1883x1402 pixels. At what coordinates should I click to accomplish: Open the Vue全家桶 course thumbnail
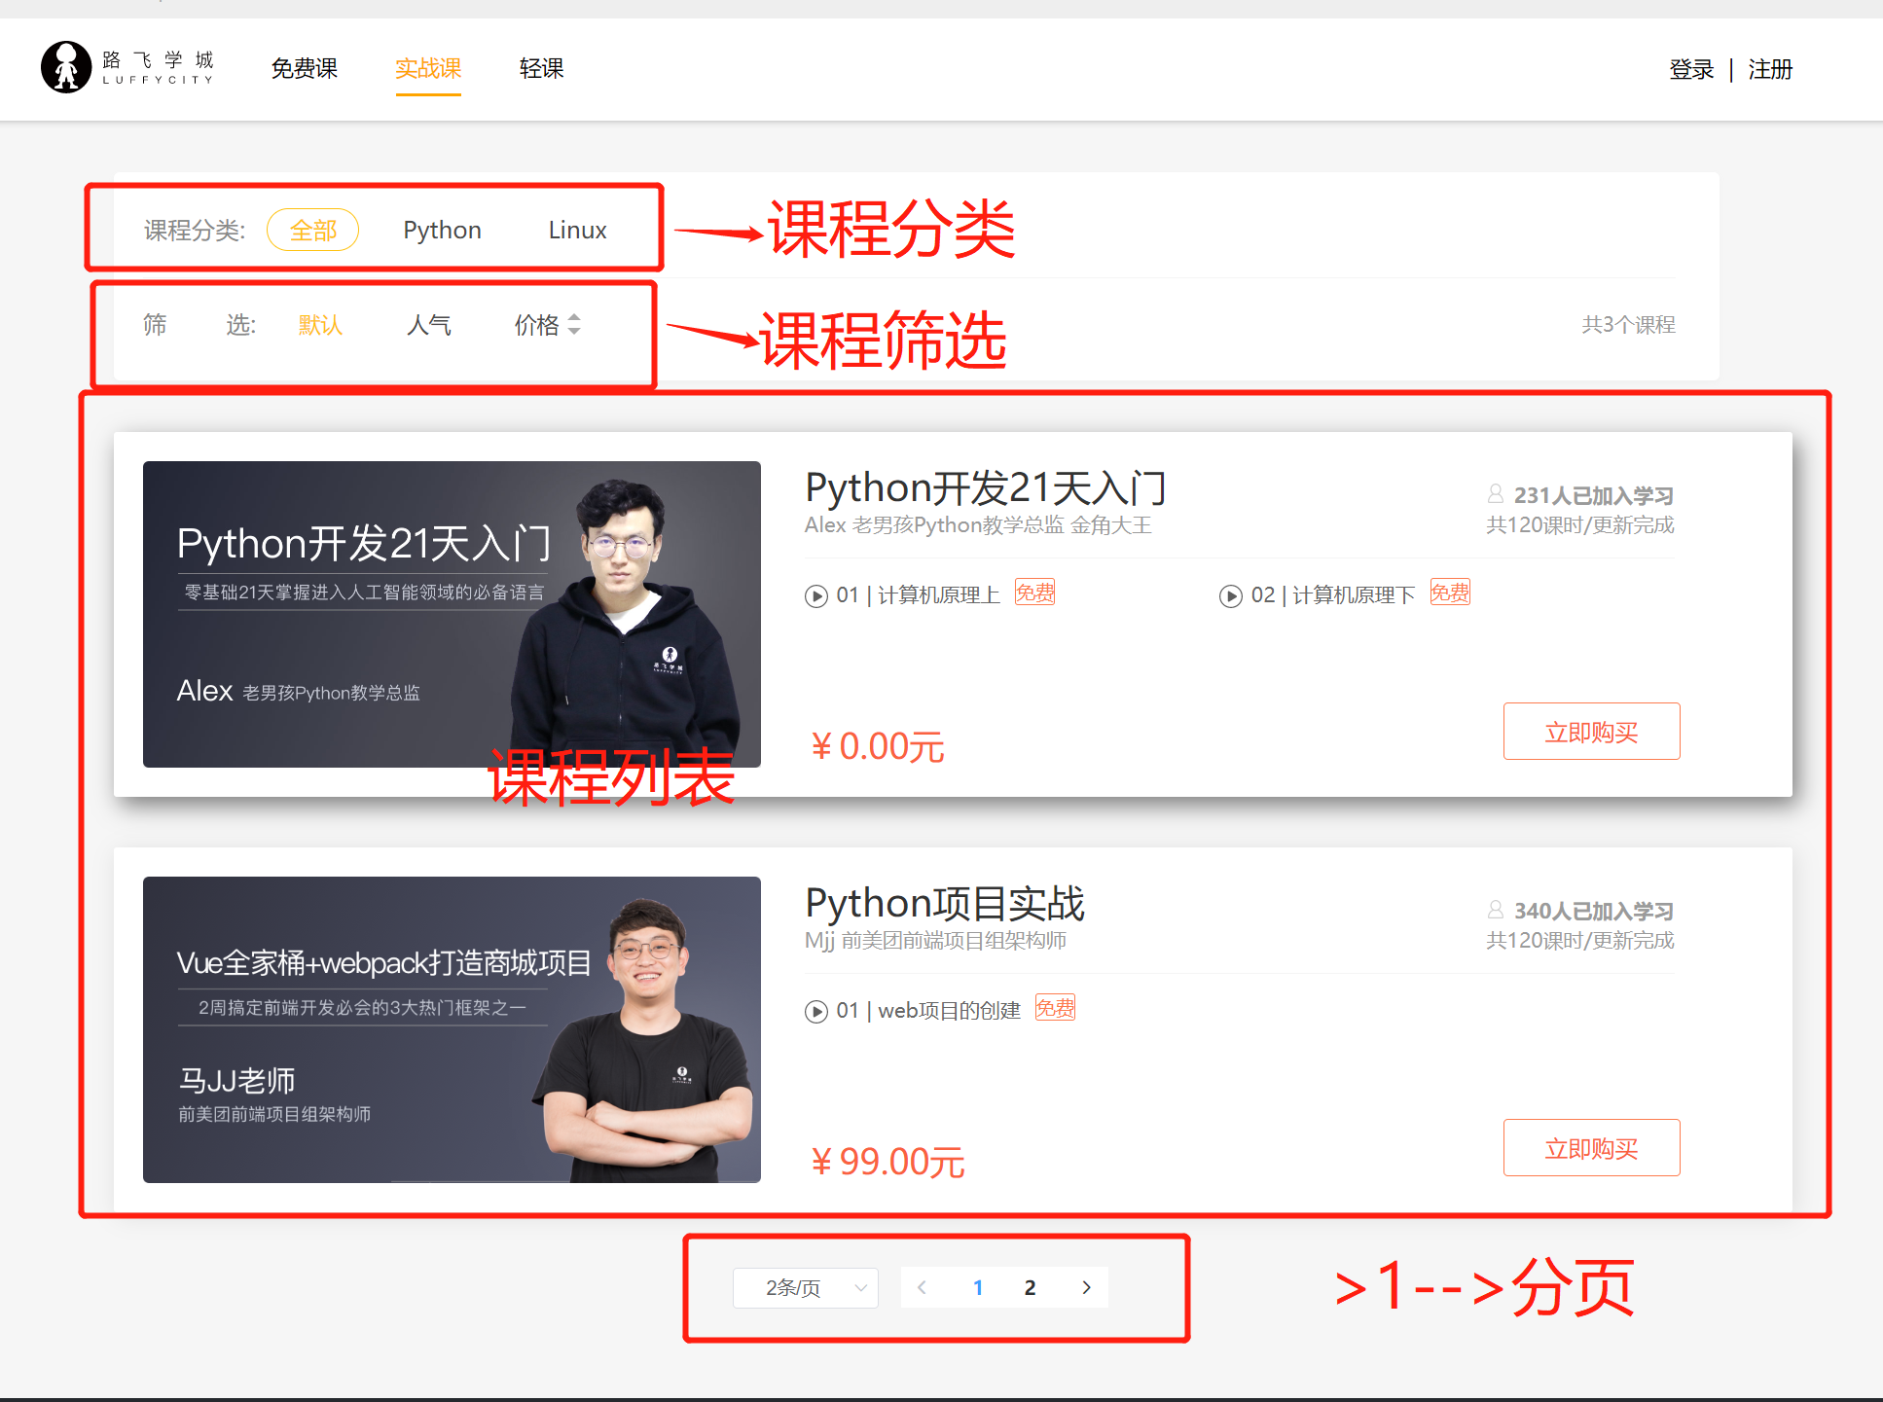click(452, 1029)
